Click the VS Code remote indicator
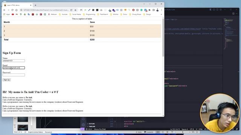 click(82, 129)
